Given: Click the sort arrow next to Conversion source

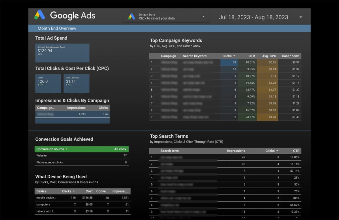Looking at the screenshot, I should click(67, 149).
